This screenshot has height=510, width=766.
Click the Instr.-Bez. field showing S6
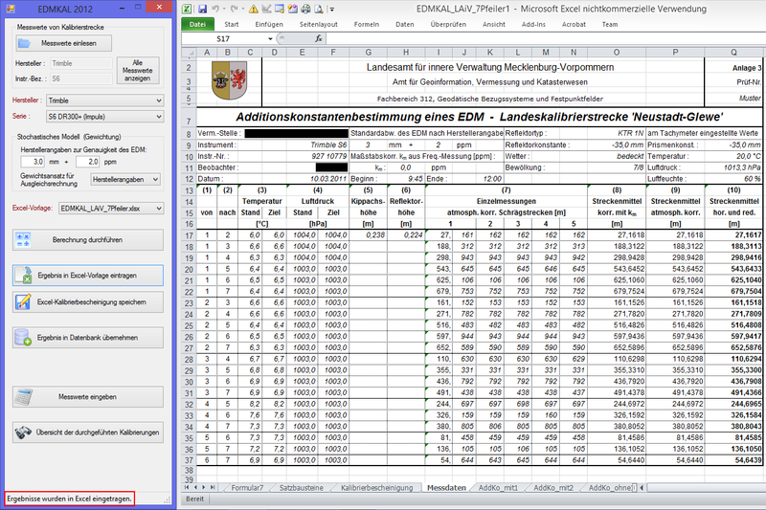(81, 78)
